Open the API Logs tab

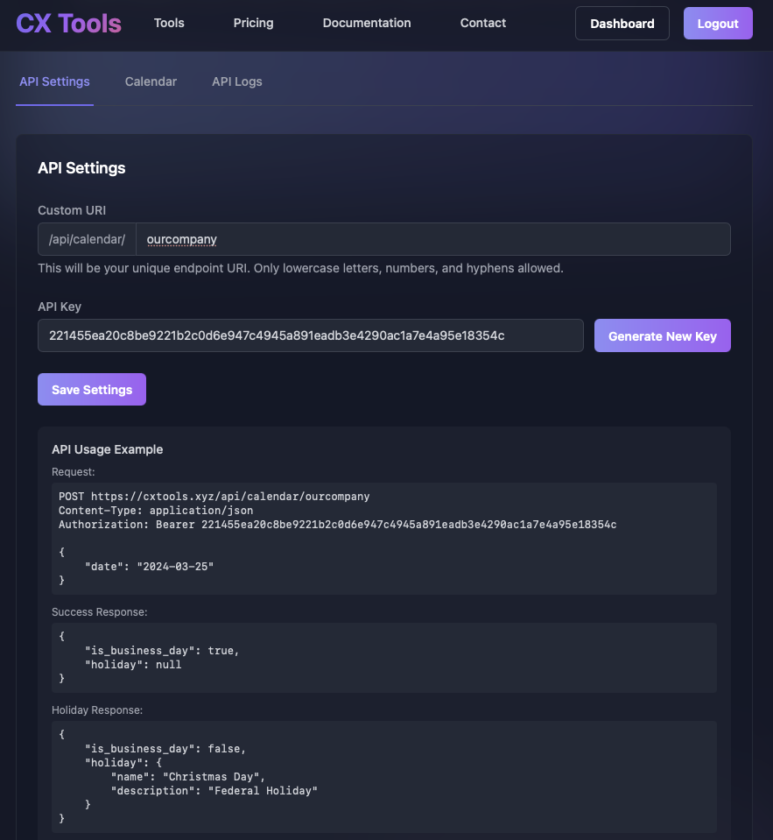click(236, 81)
